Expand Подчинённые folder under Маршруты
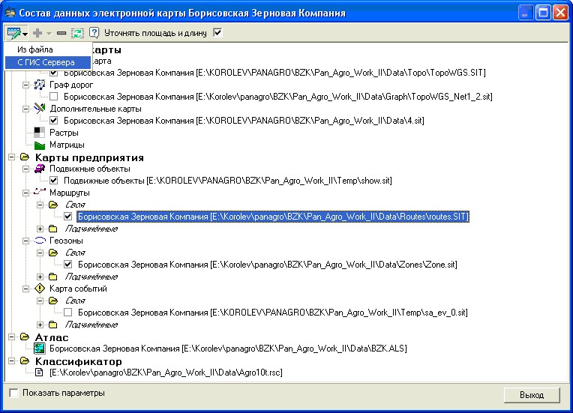 tap(40, 229)
